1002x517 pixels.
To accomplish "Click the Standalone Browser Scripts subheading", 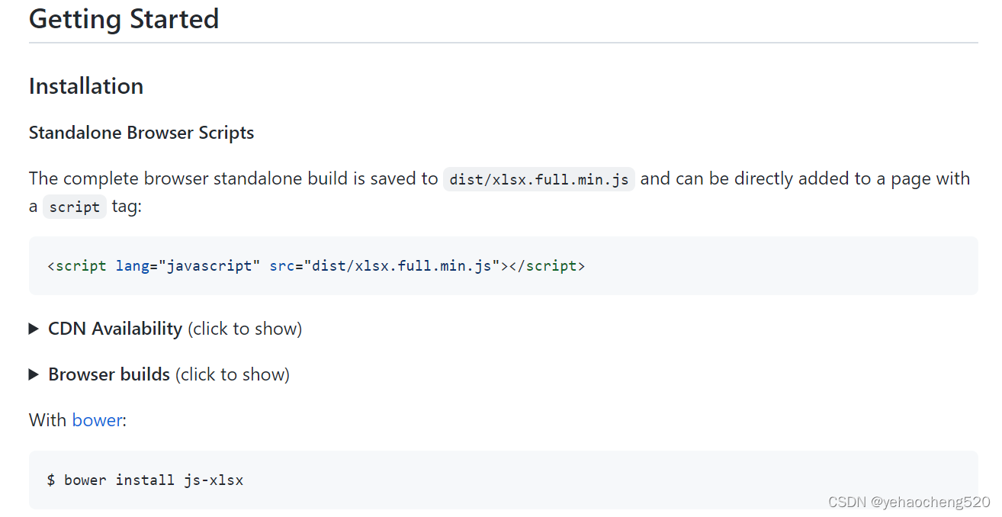I will tap(142, 133).
